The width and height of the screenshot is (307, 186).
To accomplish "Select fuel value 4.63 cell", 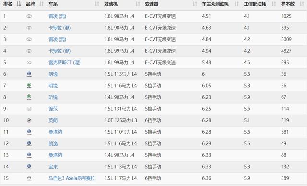I will click(206, 28).
